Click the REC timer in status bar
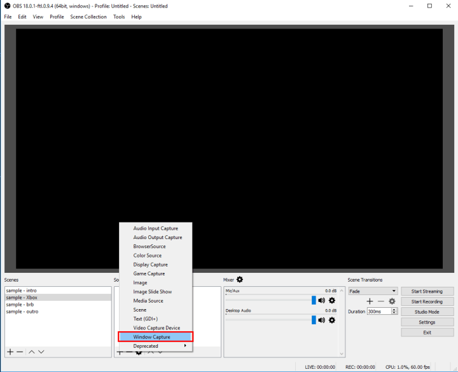 (x=360, y=367)
